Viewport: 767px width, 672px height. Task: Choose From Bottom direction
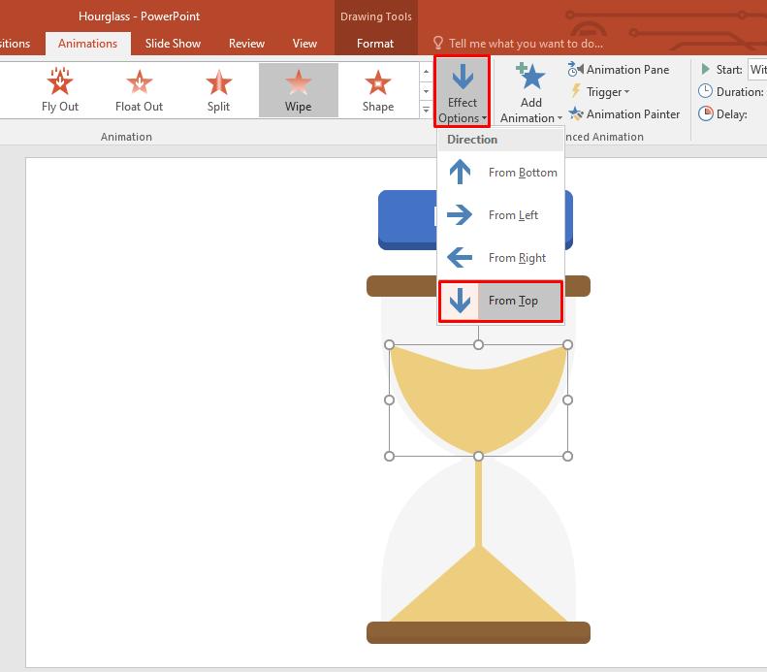coord(500,173)
